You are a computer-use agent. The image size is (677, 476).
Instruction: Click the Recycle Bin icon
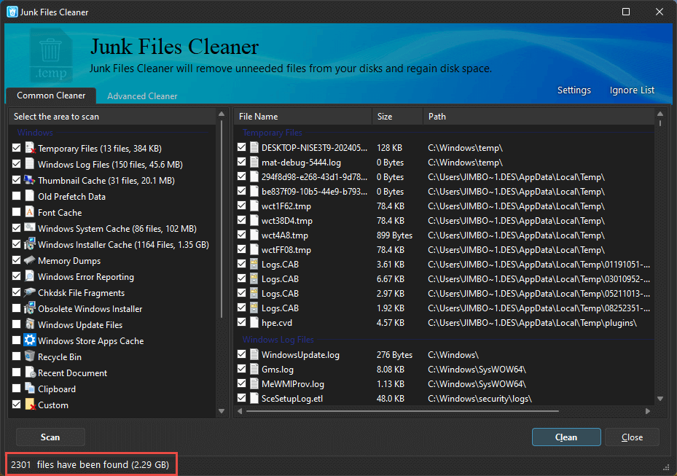[x=30, y=356]
